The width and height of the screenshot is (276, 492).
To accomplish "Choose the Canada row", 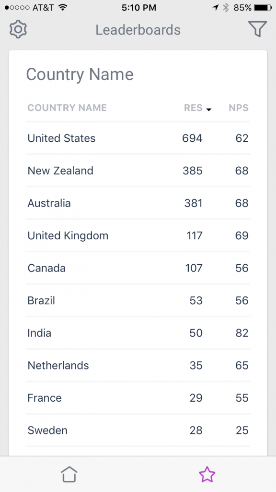I will click(x=138, y=268).
